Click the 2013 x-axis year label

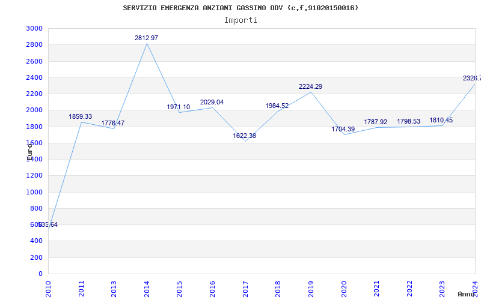pyautogui.click(x=114, y=289)
